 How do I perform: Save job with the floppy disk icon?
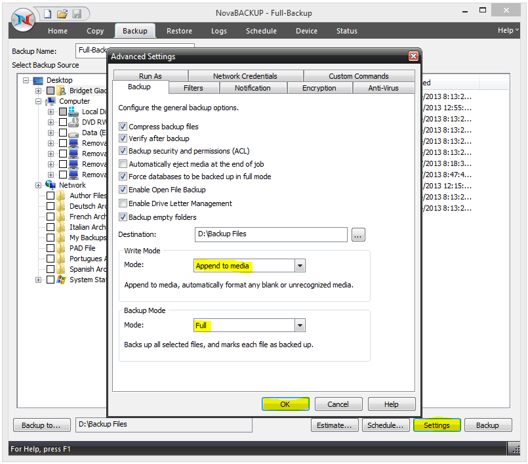click(77, 14)
